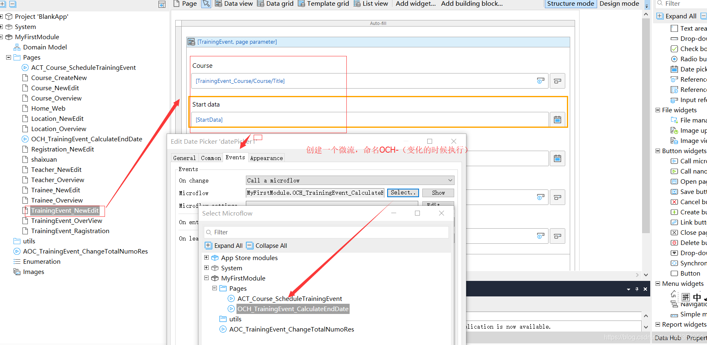Viewport: 707px width, 345px height.
Task: Select OCH_TrainingEvent_CalculateEndDate in Select Microflow
Action: pos(293,309)
